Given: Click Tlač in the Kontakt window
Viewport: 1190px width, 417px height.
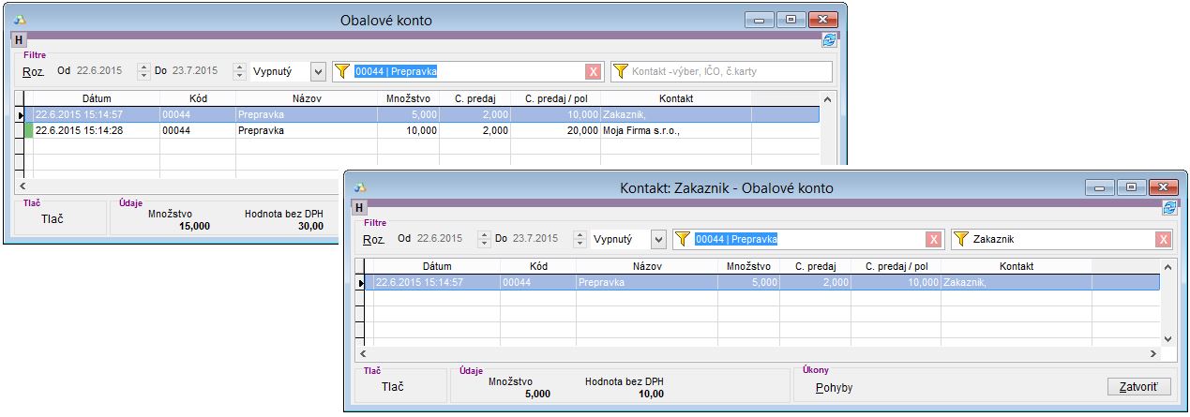Looking at the screenshot, I should (x=395, y=387).
